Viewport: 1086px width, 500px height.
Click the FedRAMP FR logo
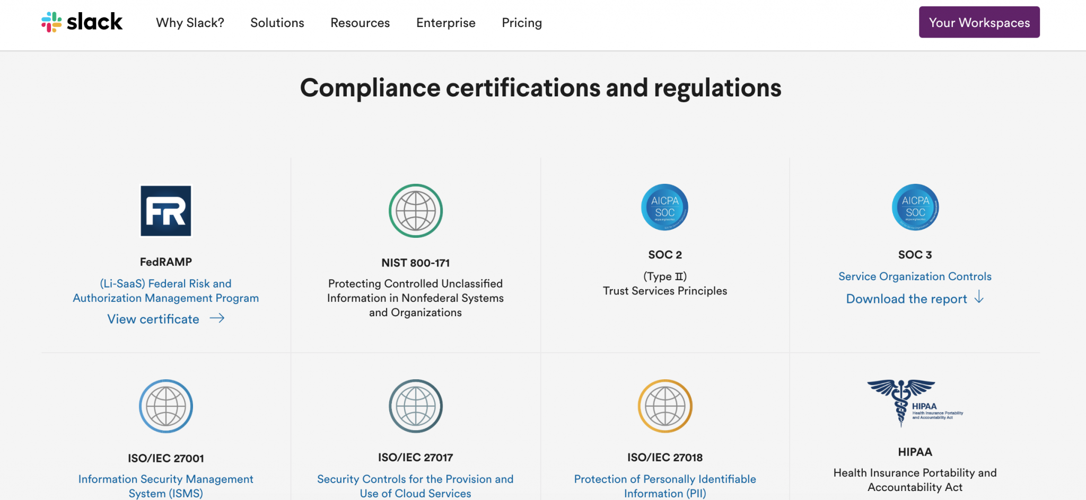[166, 210]
